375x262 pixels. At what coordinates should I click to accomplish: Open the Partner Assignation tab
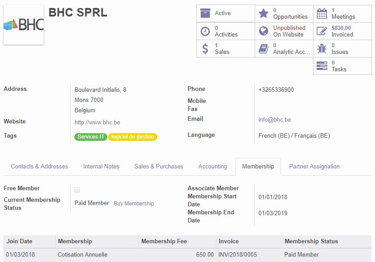[x=314, y=167]
